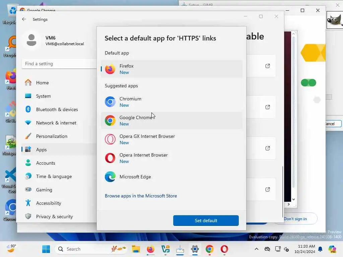Click Don't sign in in the Chrome window

click(295, 219)
